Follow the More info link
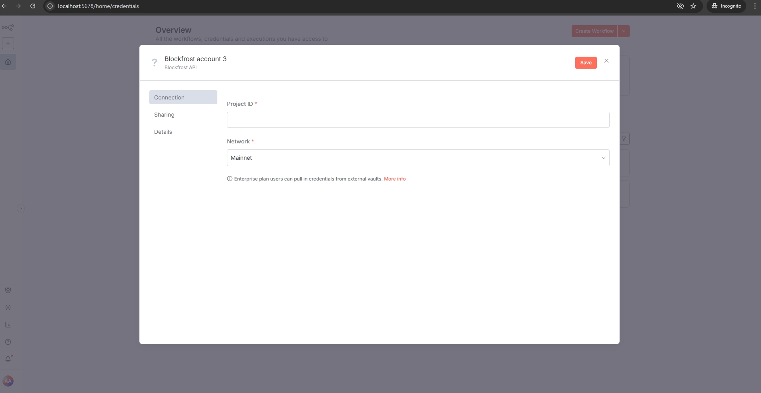 [x=395, y=179]
